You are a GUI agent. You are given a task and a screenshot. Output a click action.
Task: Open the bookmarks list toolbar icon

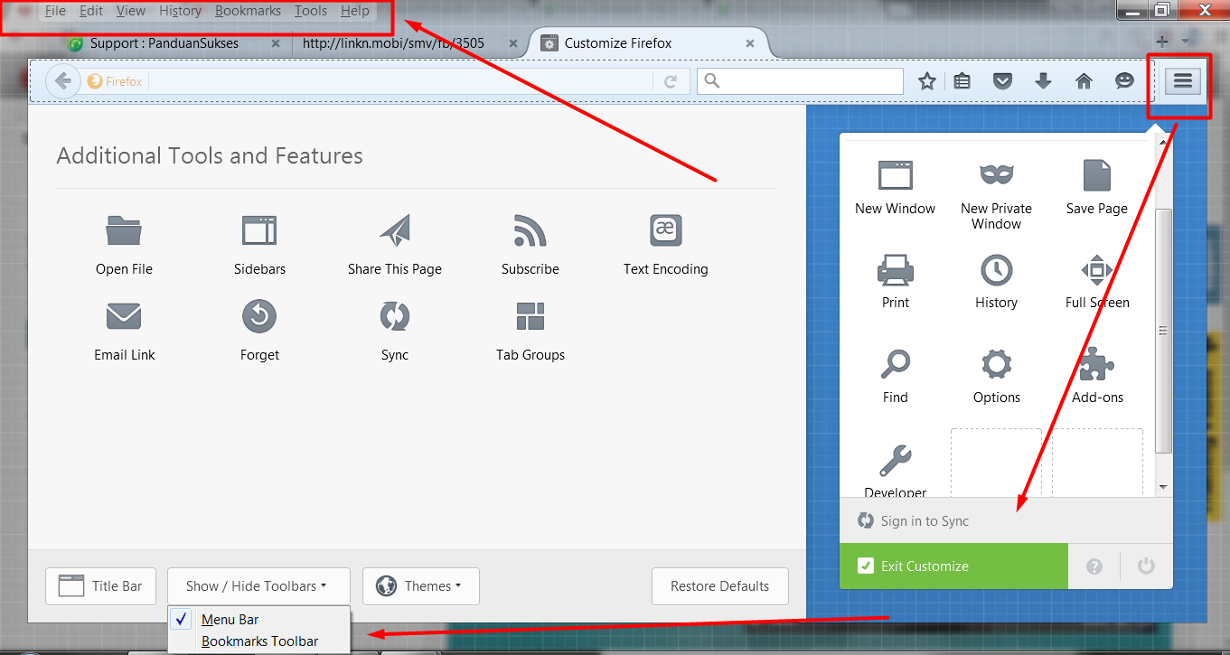coord(962,81)
